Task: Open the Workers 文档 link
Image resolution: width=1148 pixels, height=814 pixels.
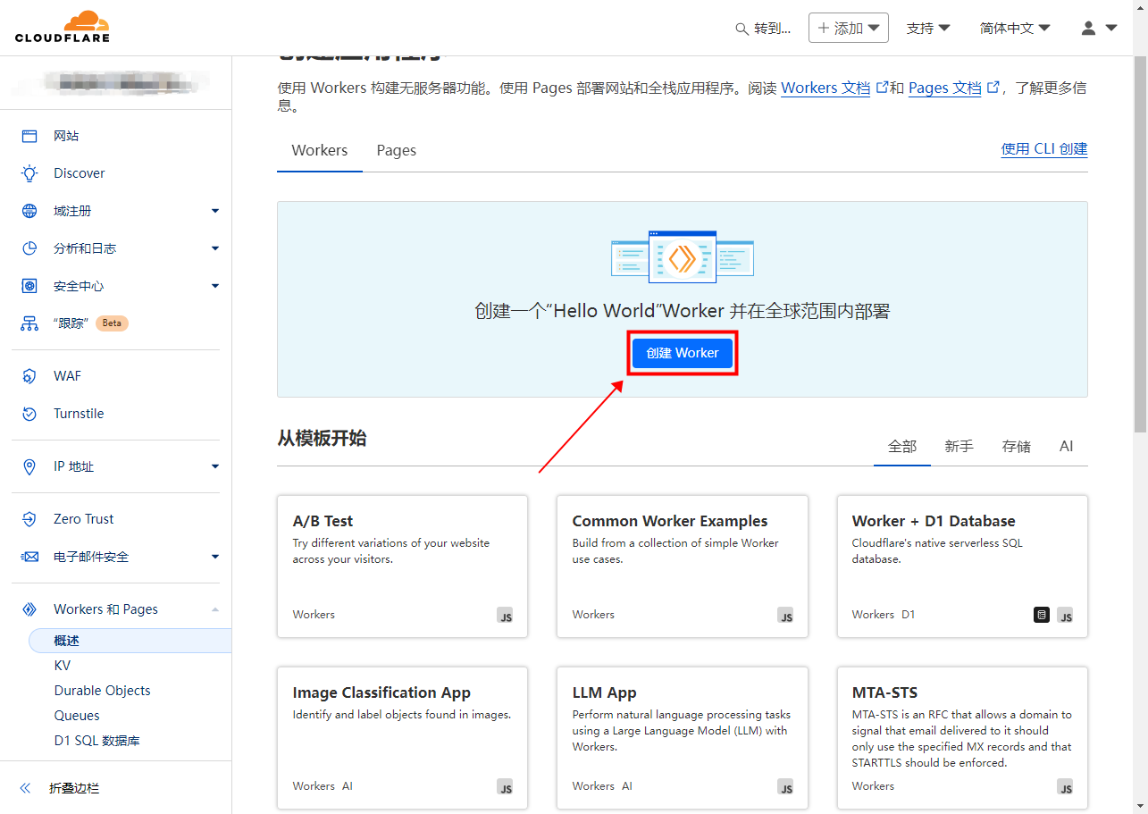Action: [825, 88]
